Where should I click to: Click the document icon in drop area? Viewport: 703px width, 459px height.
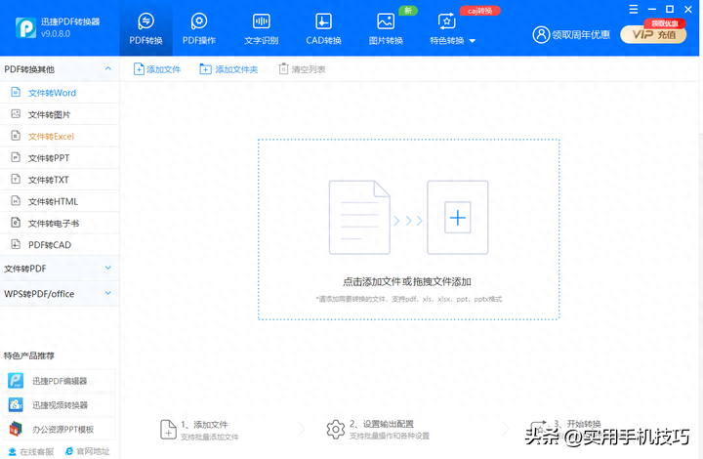point(359,218)
